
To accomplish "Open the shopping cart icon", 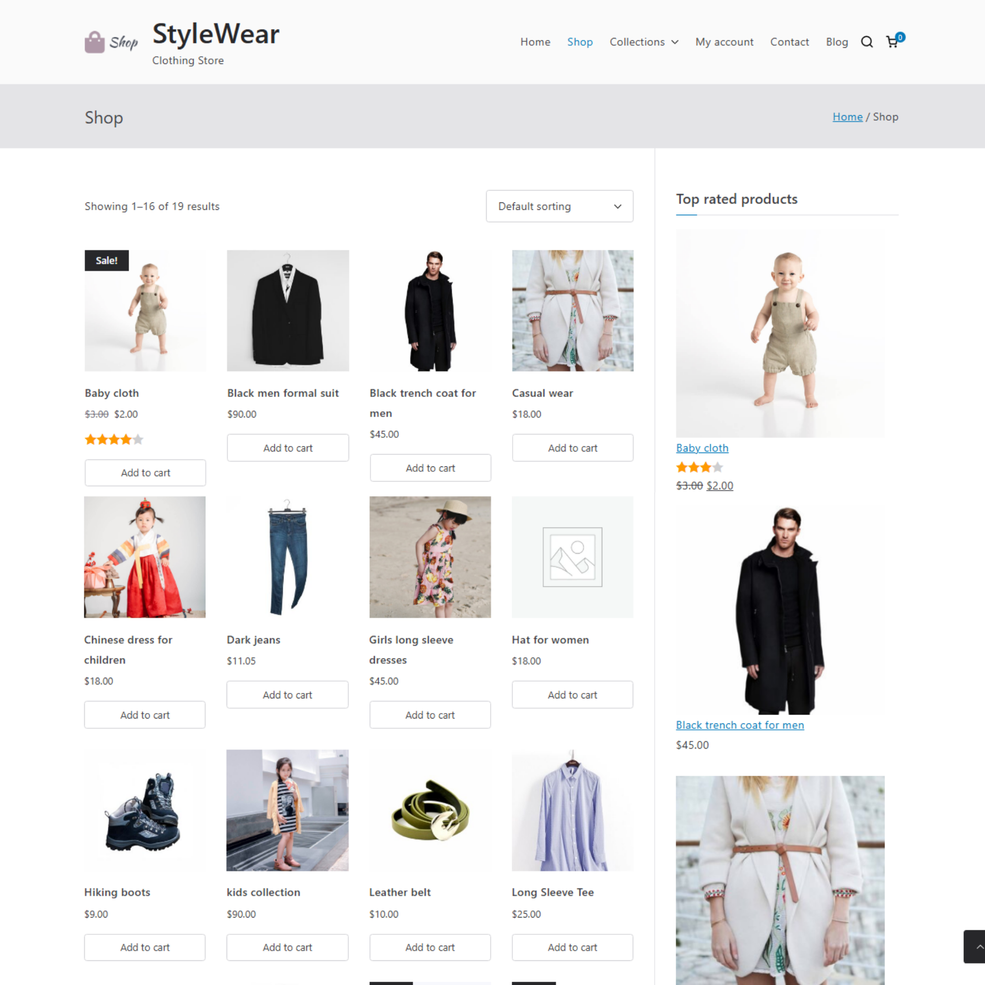I will click(892, 42).
